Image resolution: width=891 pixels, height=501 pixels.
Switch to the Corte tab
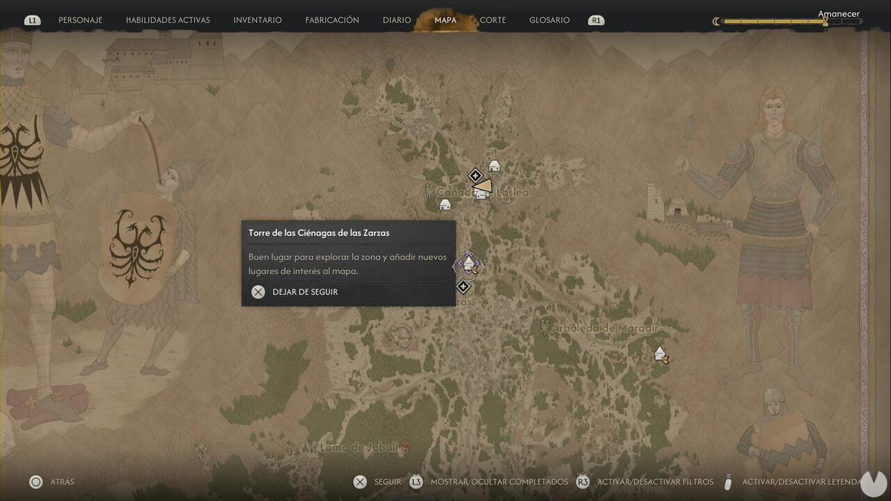click(x=493, y=20)
